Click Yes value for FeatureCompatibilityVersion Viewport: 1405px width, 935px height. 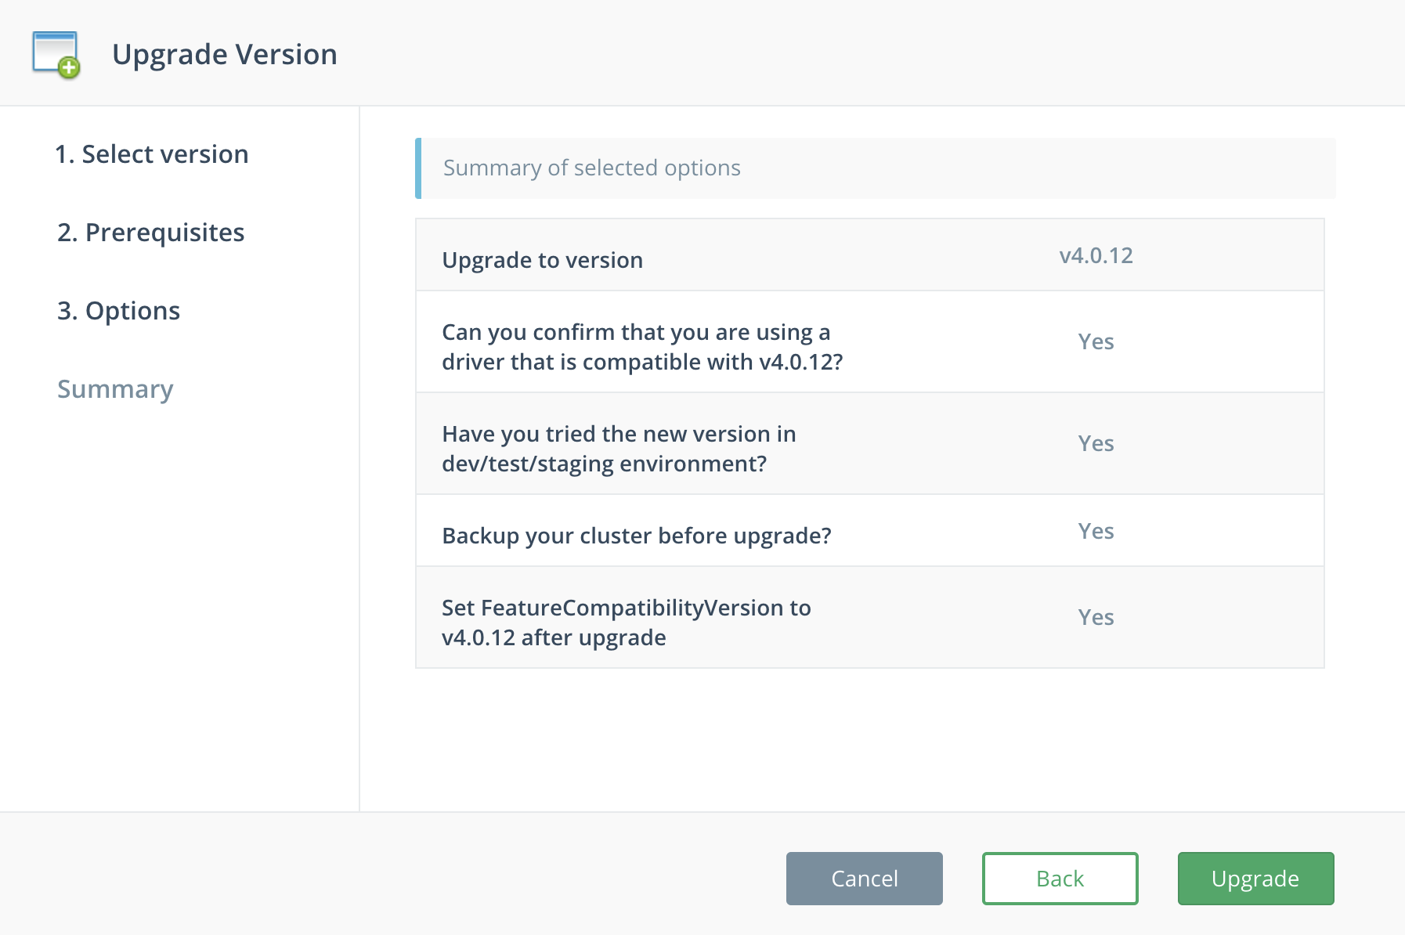(1096, 618)
